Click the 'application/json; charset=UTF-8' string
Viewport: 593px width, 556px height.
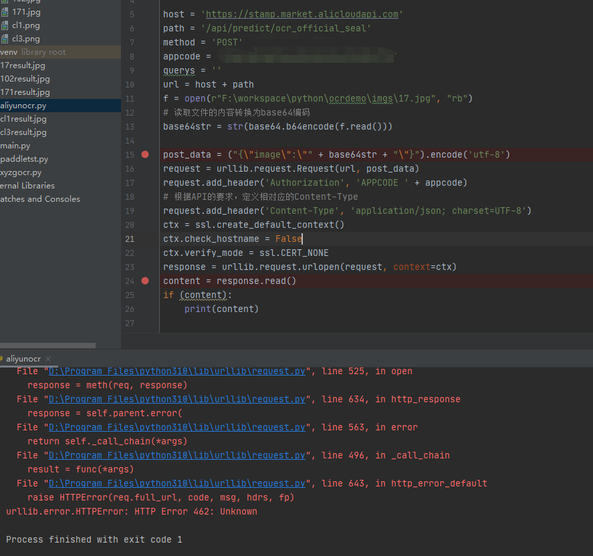pos(439,211)
